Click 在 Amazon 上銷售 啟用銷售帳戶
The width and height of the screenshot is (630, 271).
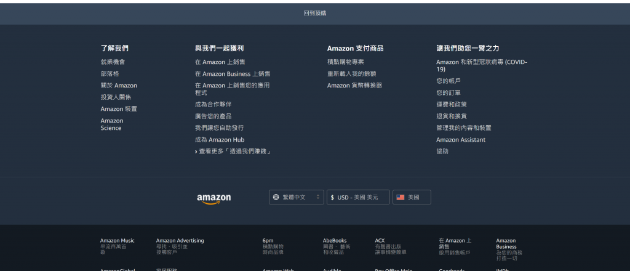click(x=455, y=246)
